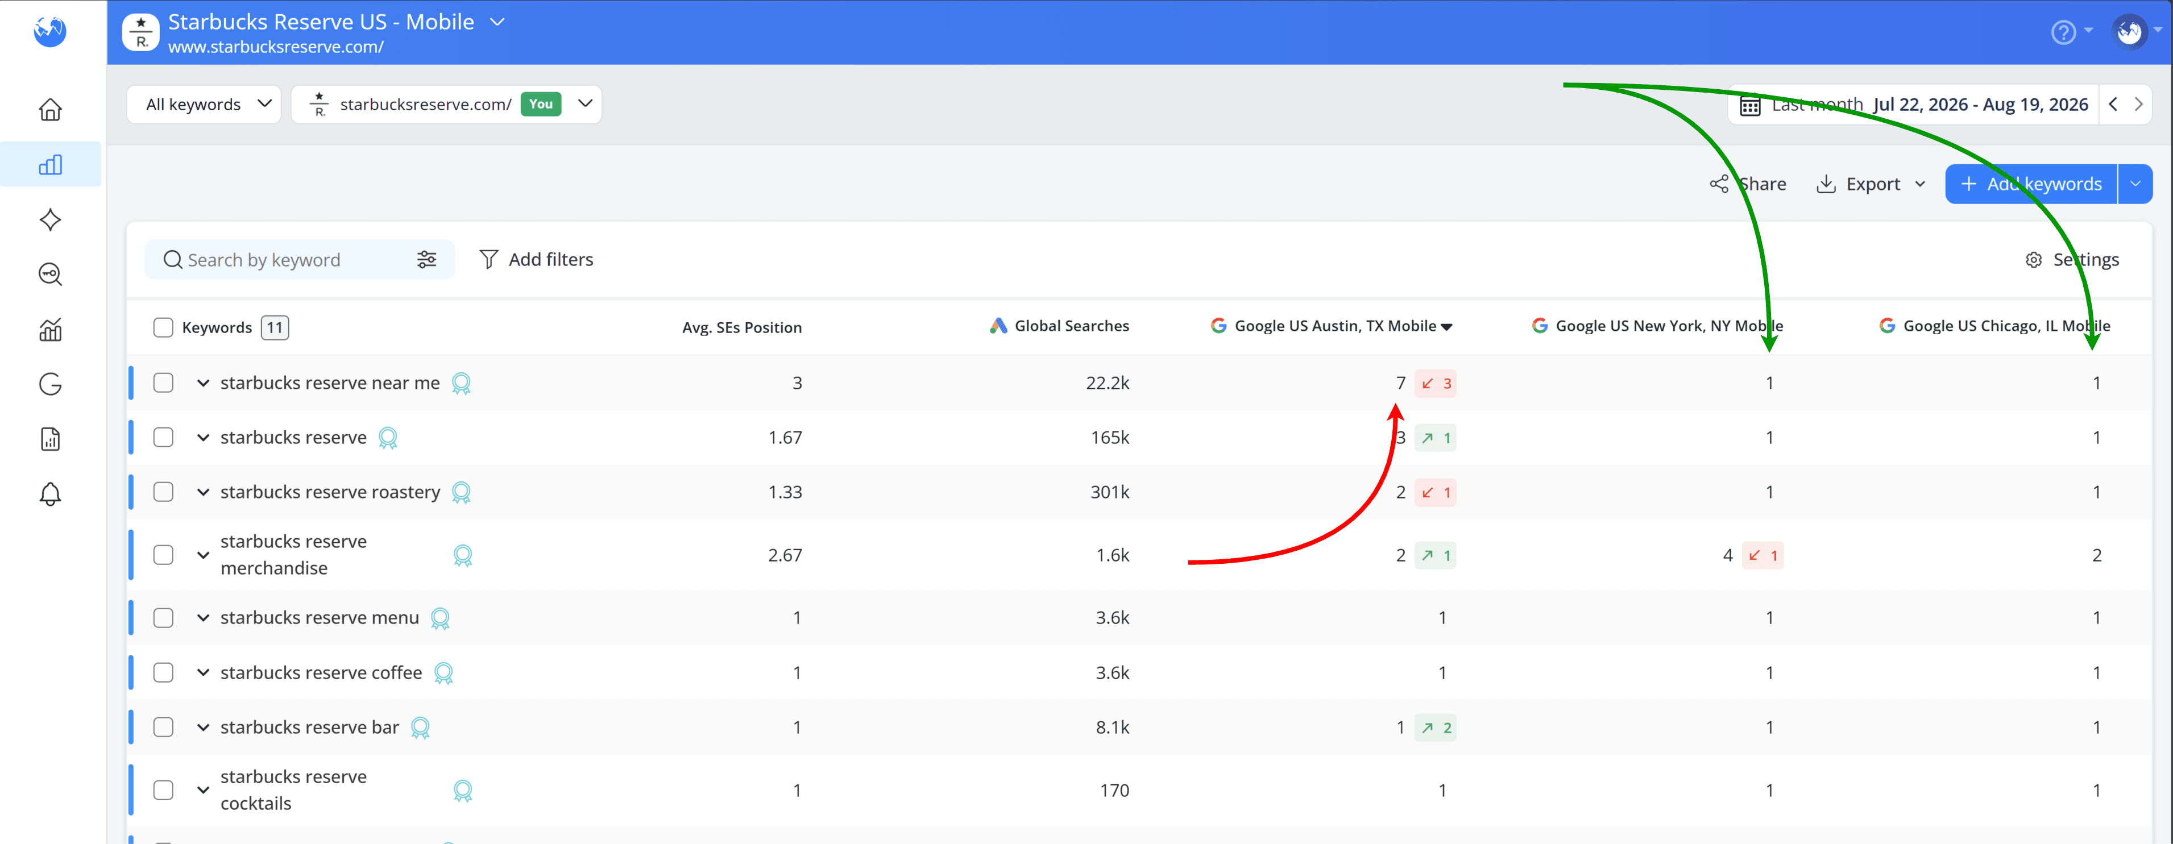Click the search options sliders icon

click(427, 260)
